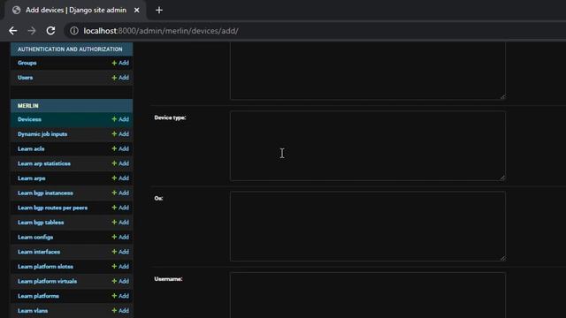Screen dimensions: 566x318
Task: Open Learn bgp tabless list
Action: (41, 223)
